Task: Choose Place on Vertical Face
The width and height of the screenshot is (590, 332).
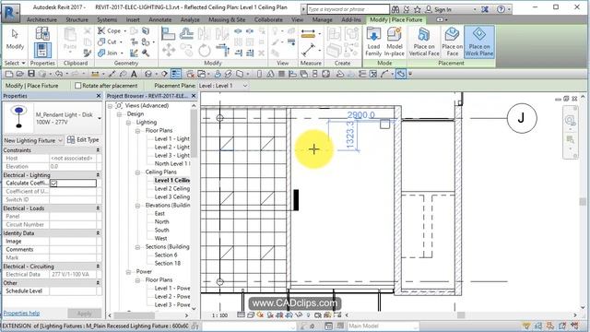Action: (x=424, y=41)
